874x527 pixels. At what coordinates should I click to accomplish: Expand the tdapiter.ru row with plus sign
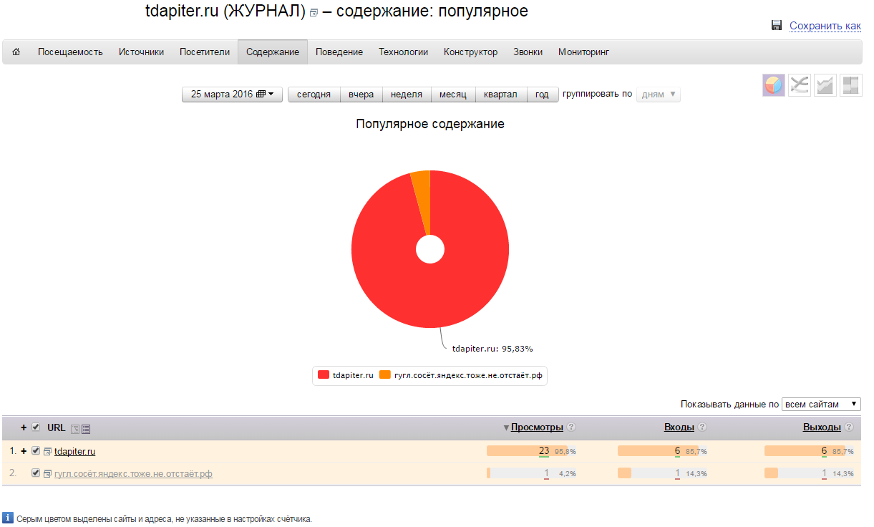[24, 451]
